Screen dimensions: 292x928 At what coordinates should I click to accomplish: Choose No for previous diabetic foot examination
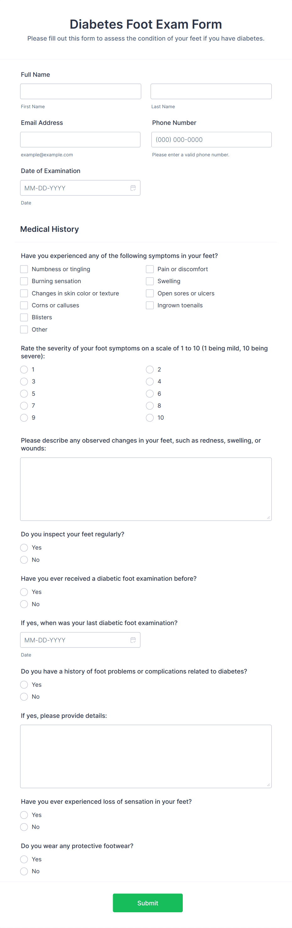click(24, 604)
